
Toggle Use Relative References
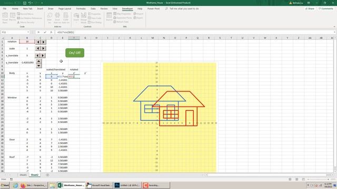[29, 18]
